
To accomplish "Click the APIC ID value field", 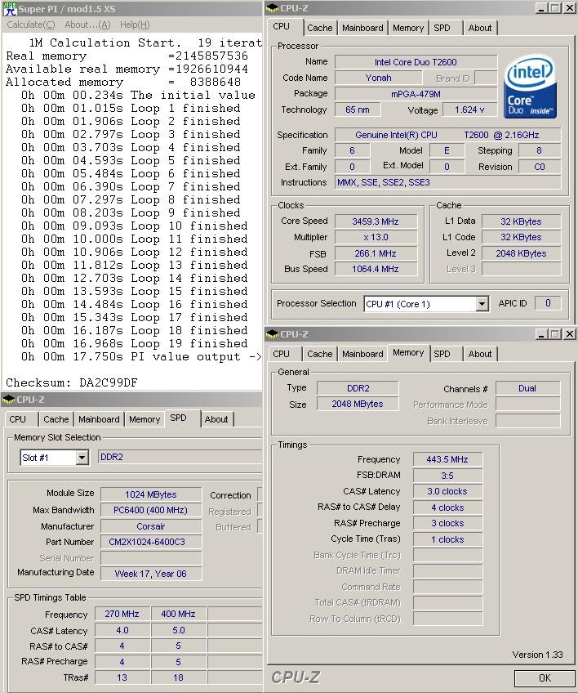I will 548,303.
